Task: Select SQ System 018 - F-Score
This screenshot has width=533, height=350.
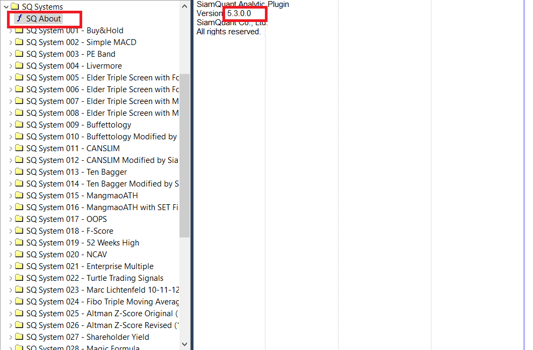Action: point(69,231)
